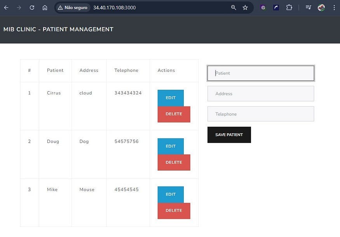Screen dimensions: 340x237
Task: Open the media control playlist icon
Action: tap(309, 8)
